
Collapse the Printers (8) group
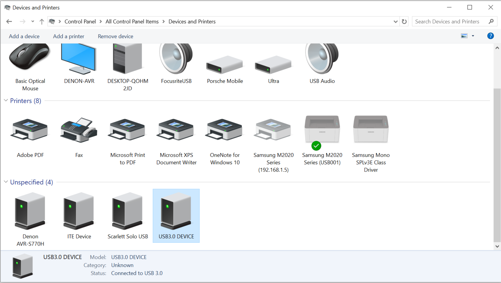[6, 100]
